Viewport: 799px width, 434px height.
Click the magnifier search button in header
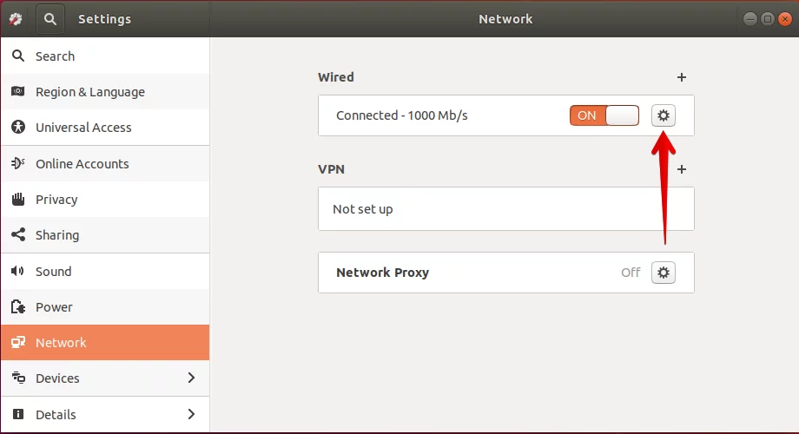click(50, 19)
